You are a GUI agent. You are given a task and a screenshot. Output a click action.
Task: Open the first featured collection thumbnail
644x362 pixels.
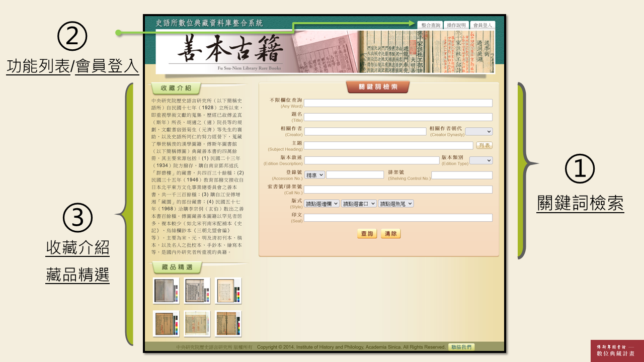coord(166,291)
